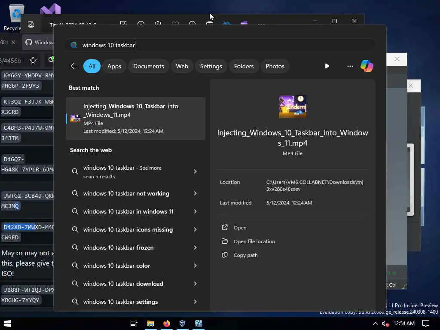Switch to the Apps filter tab

pyautogui.click(x=114, y=66)
